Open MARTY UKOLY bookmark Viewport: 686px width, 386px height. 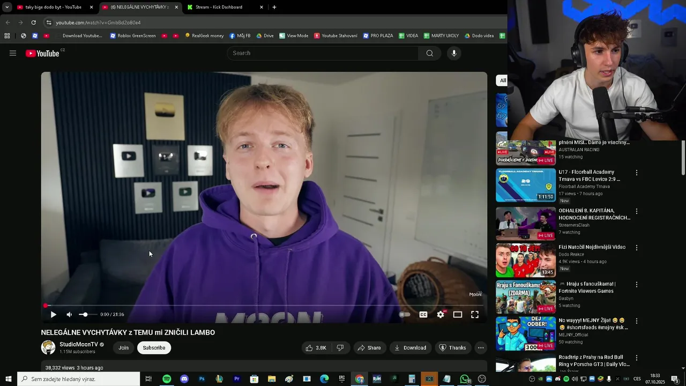(441, 36)
